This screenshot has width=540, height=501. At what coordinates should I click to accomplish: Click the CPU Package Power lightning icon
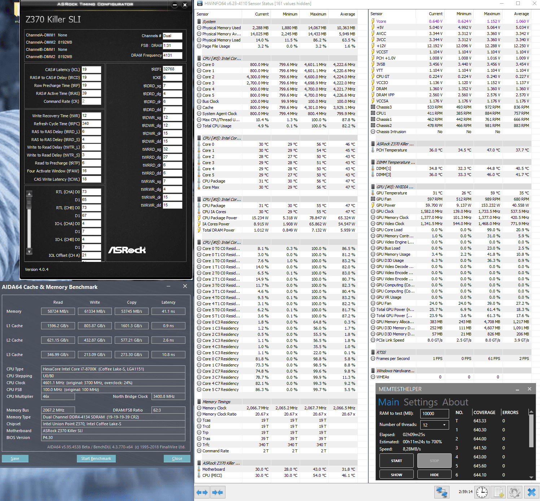tap(199, 218)
